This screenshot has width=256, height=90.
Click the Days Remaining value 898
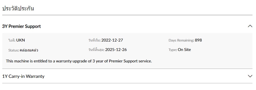click(198, 40)
